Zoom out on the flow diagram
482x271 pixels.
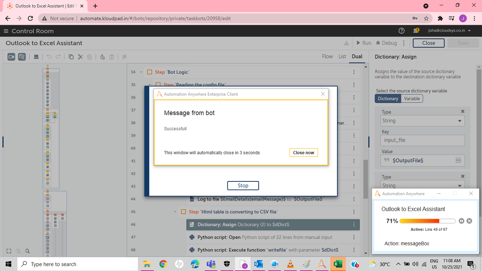[x=27, y=251]
